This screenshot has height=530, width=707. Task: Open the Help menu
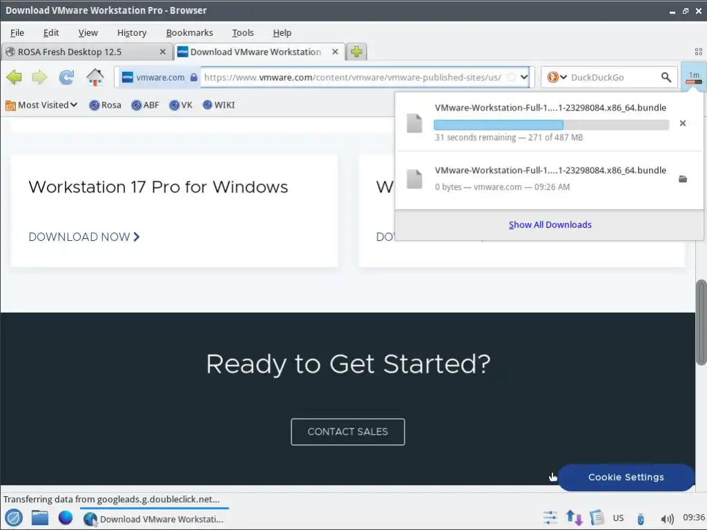[x=282, y=33]
